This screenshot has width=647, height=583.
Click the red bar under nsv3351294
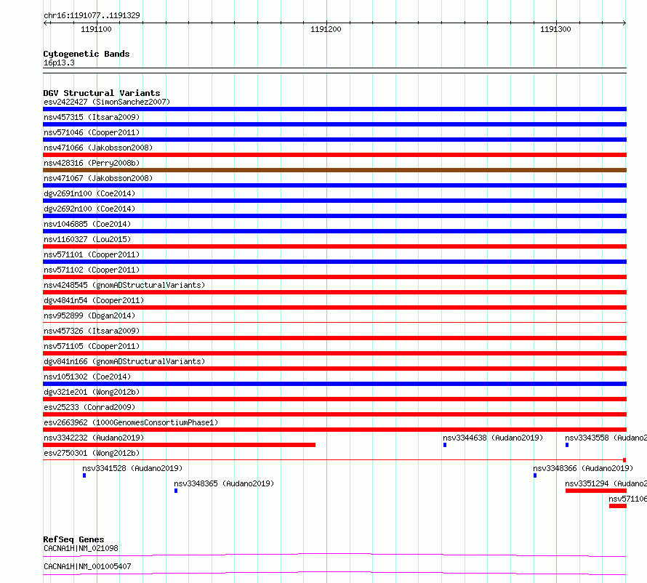[x=596, y=491]
